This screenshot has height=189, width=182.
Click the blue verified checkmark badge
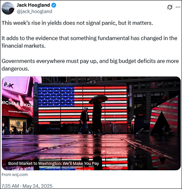coord(54,5)
